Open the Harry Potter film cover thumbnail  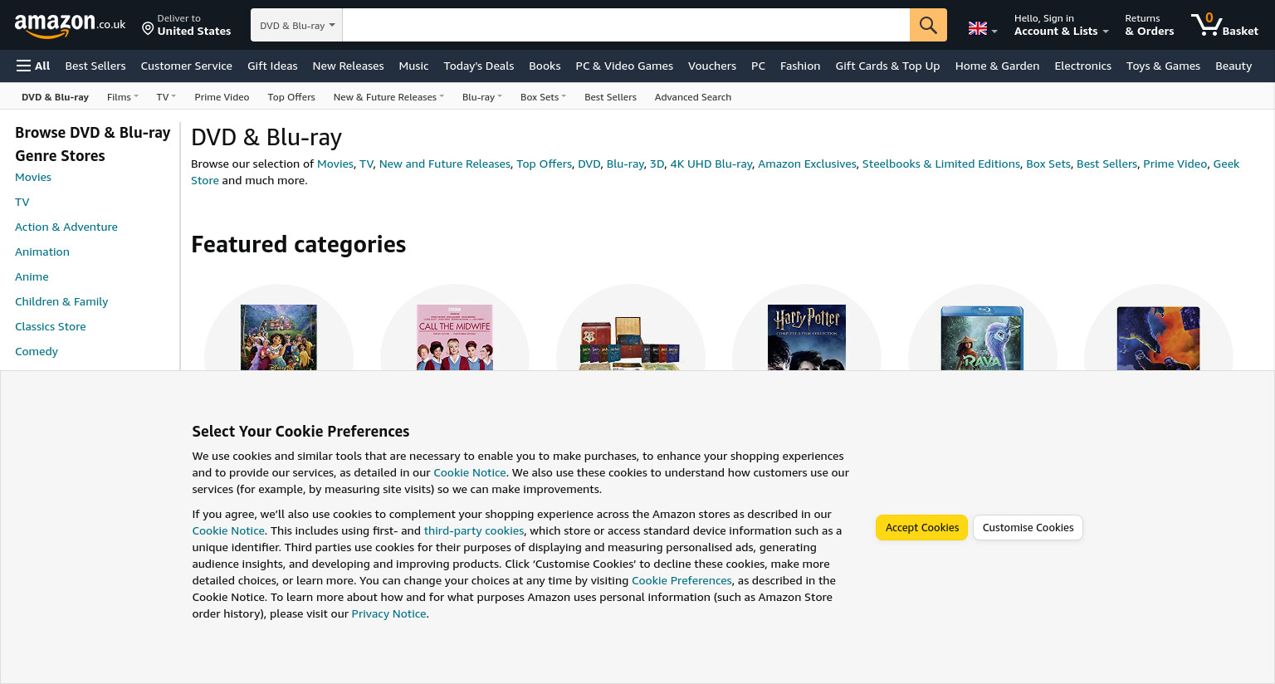[807, 337]
